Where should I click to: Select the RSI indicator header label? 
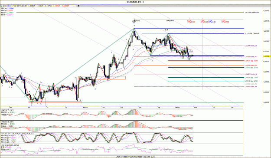tap(10, 145)
